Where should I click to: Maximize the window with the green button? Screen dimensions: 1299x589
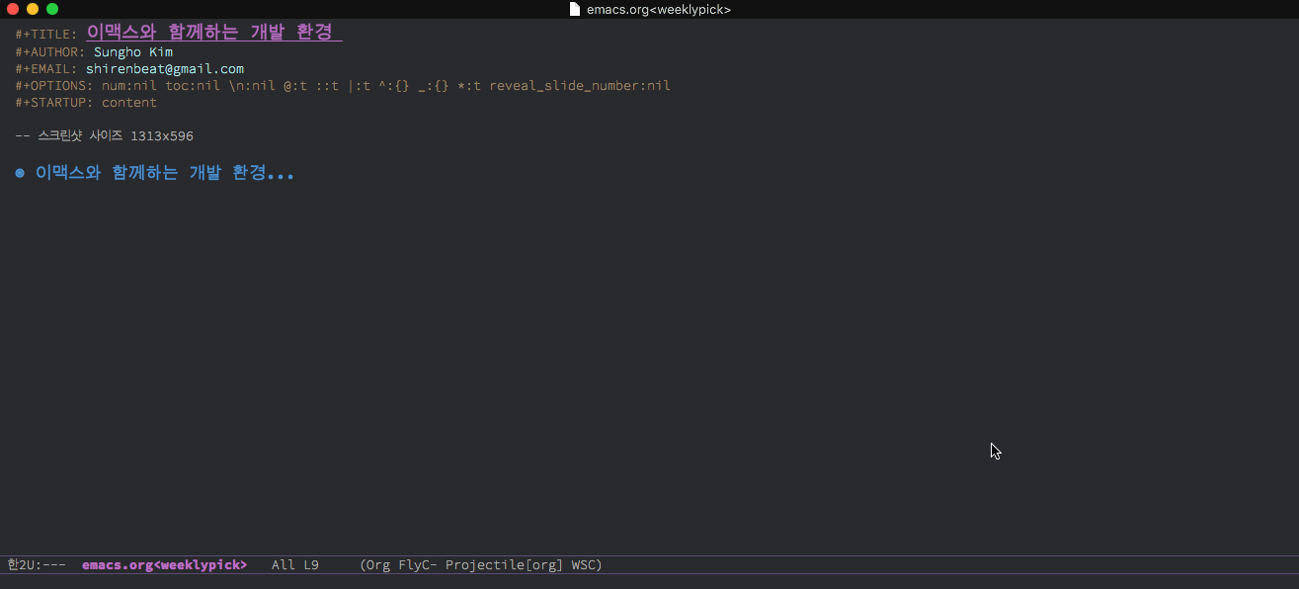click(52, 9)
